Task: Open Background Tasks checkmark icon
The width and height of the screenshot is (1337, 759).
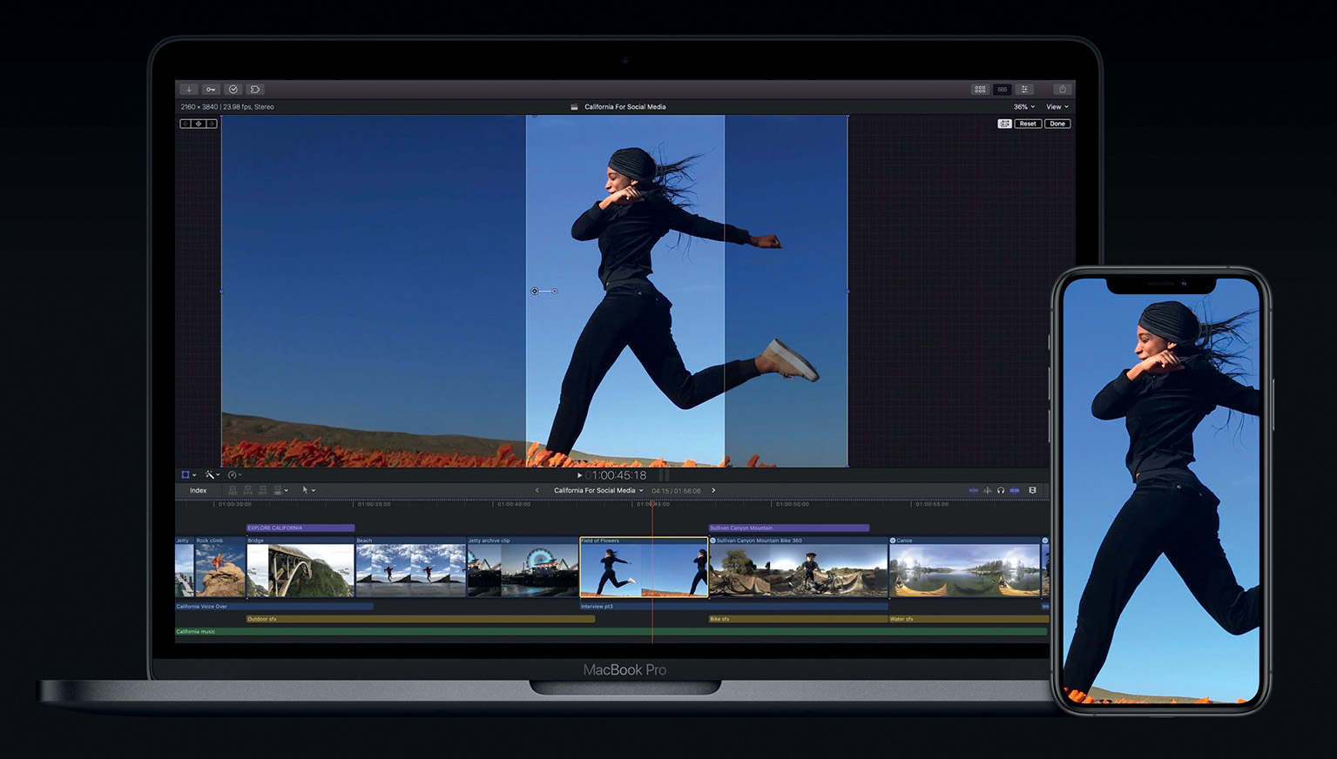Action: click(x=233, y=90)
